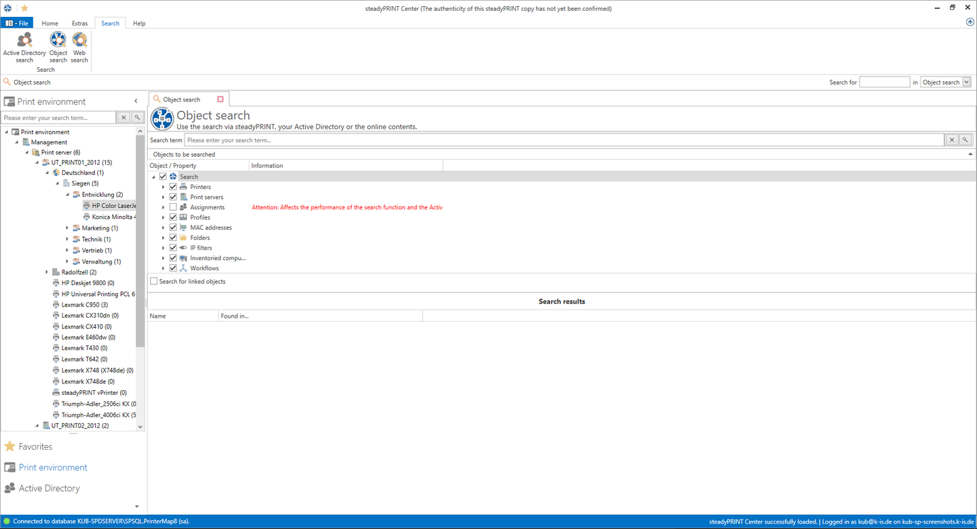Collapse the Objects to be searched section
This screenshot has height=529, width=977.
point(970,154)
